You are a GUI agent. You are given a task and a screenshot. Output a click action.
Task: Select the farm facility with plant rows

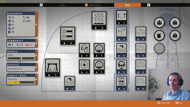[x=99, y=21]
